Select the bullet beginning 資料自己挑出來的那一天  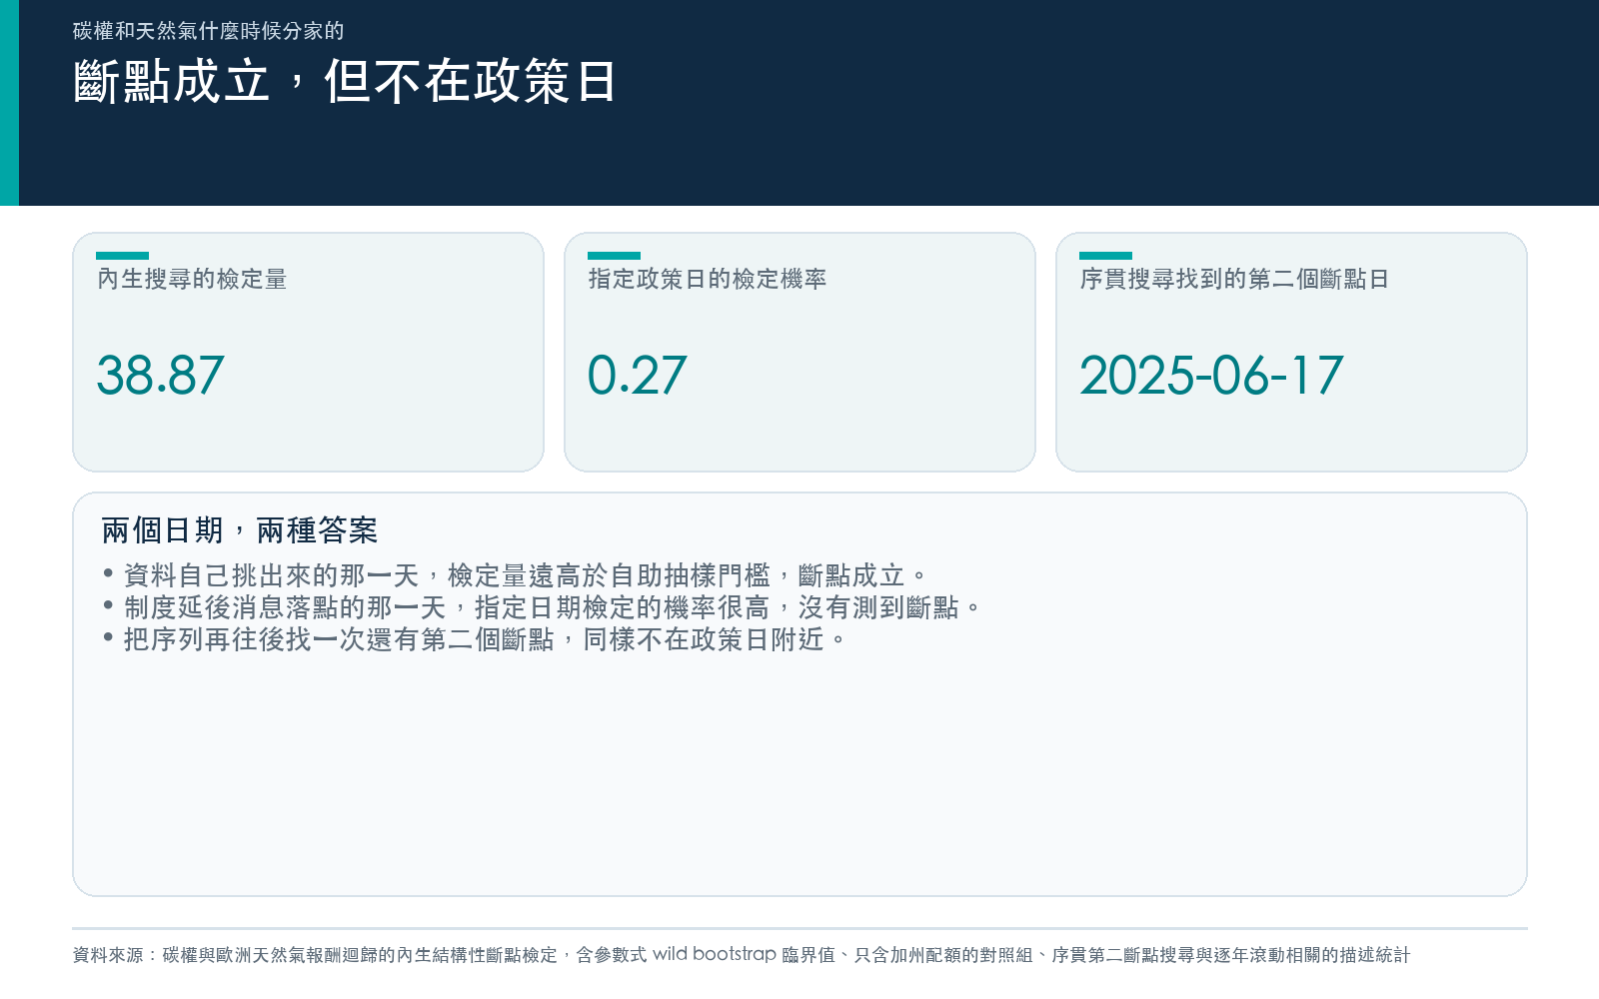tap(515, 575)
